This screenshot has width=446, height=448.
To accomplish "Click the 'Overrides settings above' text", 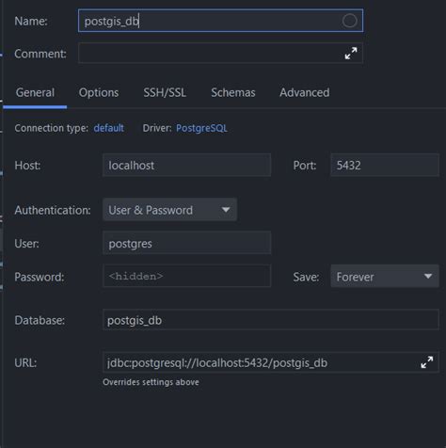I will [x=151, y=382].
